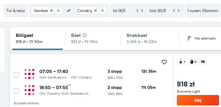
Task: Open Tur & retur trip type dropdown
Action: click(16, 11)
